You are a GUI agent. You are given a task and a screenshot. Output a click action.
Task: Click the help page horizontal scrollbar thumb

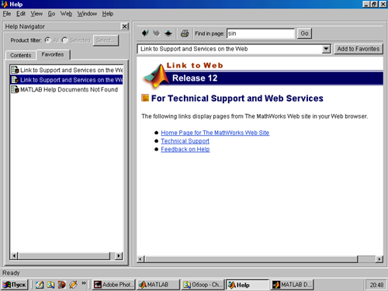[x=251, y=259]
